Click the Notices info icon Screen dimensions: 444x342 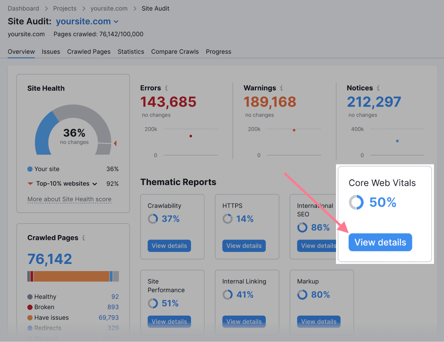coord(378,88)
